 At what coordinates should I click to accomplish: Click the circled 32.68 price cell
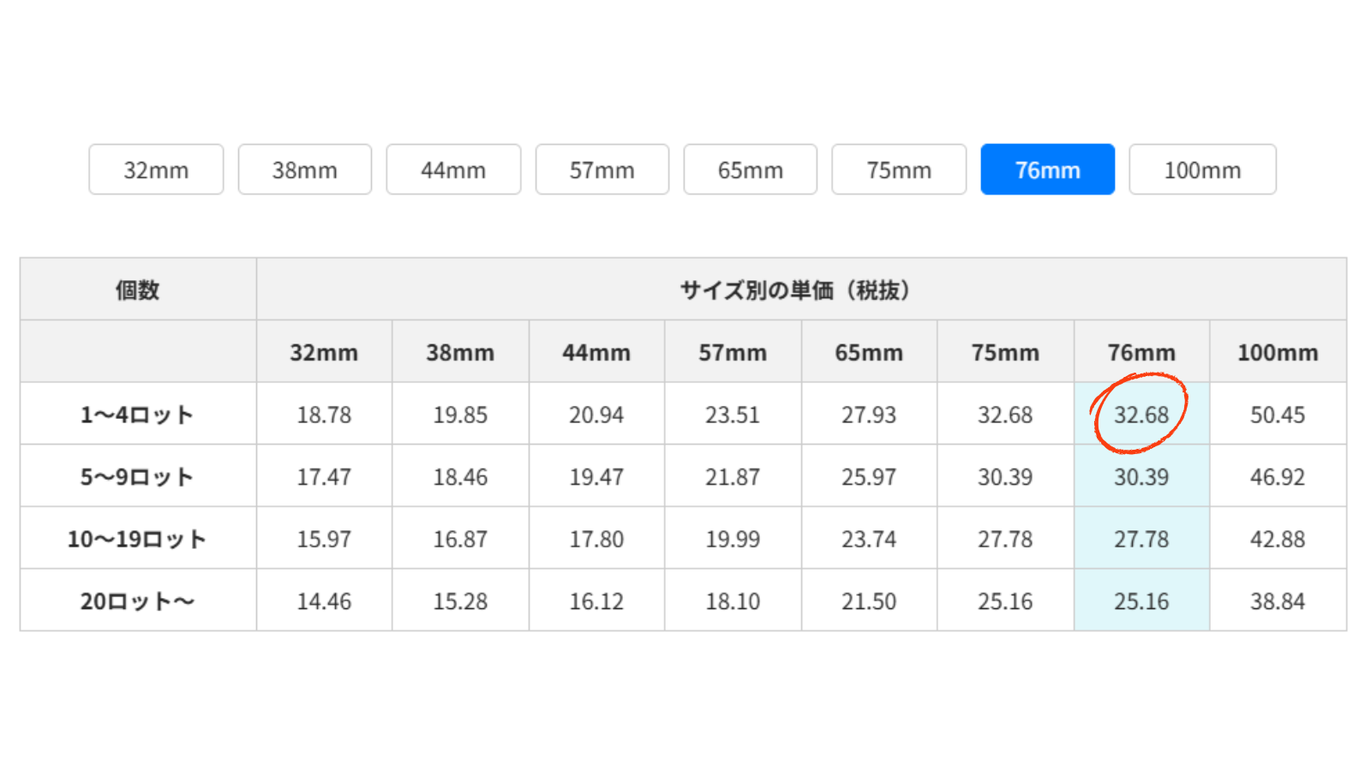coord(1141,415)
